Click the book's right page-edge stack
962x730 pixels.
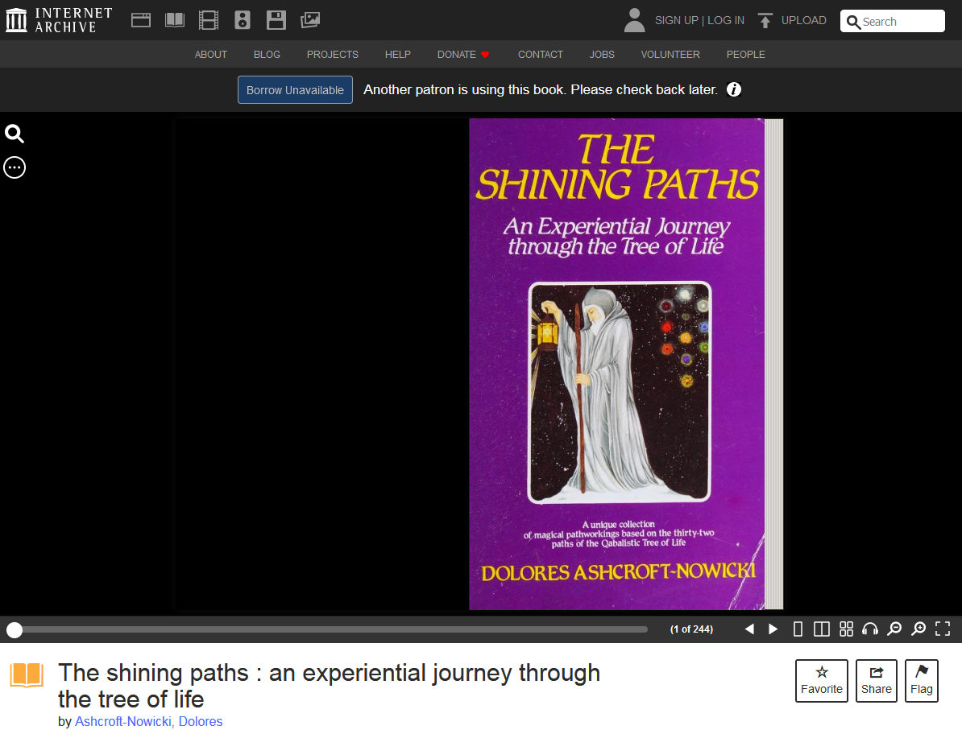pyautogui.click(x=774, y=364)
